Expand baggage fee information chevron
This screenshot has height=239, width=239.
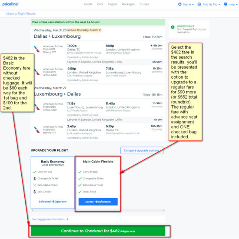(67, 219)
